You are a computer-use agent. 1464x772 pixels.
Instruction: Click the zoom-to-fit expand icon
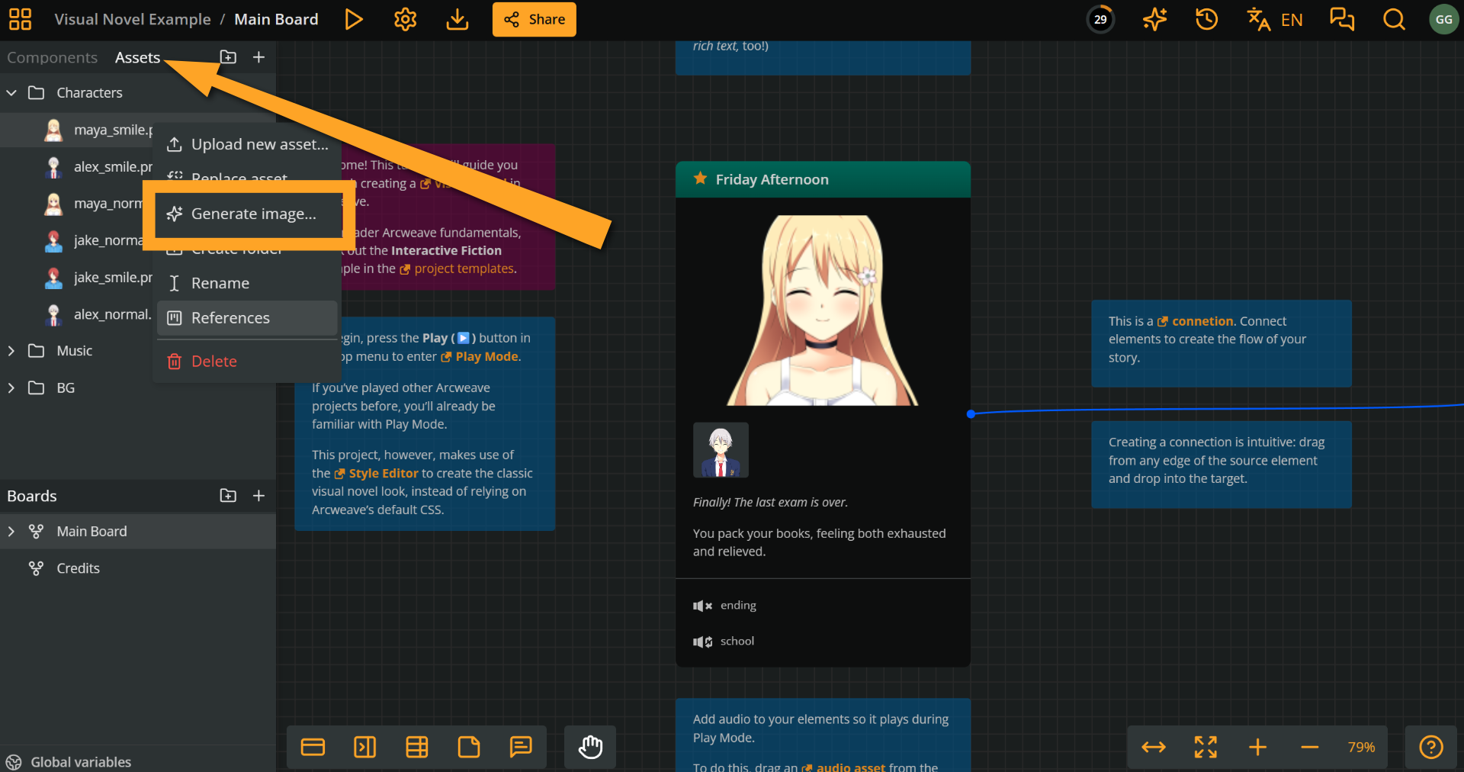tap(1206, 747)
